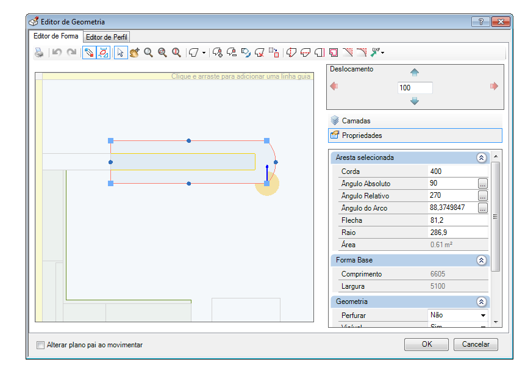Viewport: 525px width, 365px height.
Task: Redo the last action
Action: pyautogui.click(x=71, y=52)
